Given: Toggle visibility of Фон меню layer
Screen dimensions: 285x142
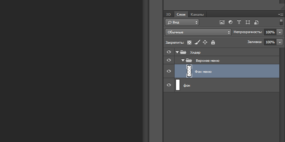Looking at the screenshot, I should (169, 71).
